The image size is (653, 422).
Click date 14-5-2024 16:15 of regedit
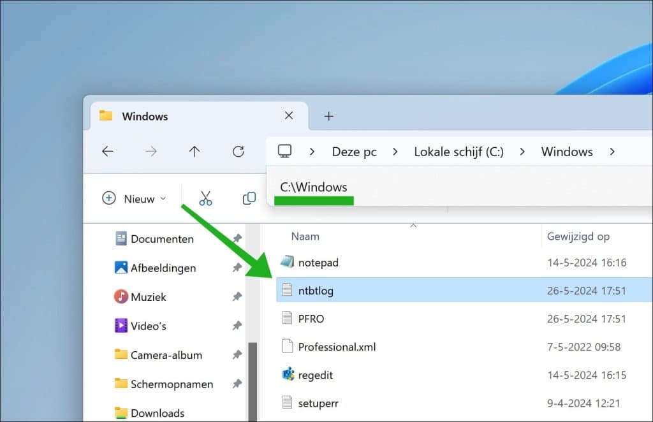[587, 375]
